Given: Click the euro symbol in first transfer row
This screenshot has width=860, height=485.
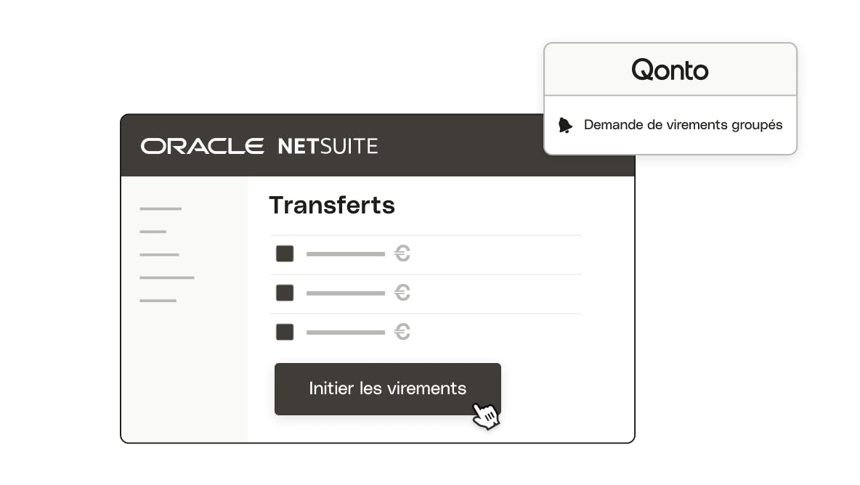Looking at the screenshot, I should (402, 253).
